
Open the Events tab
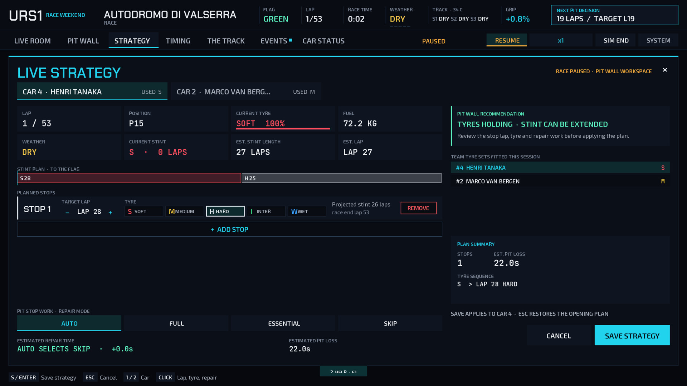click(276, 41)
